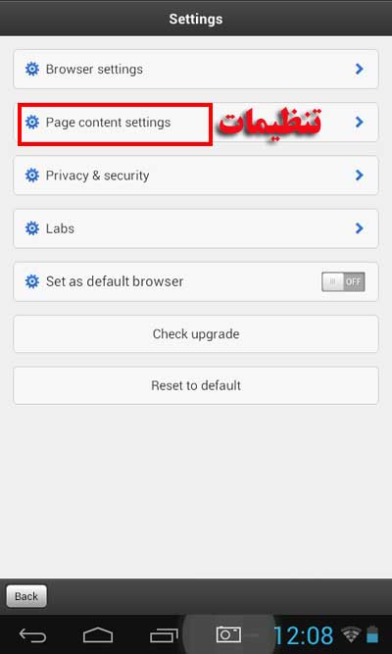The height and width of the screenshot is (654, 392).
Task: Open Labs using its right chevron
Action: (359, 228)
